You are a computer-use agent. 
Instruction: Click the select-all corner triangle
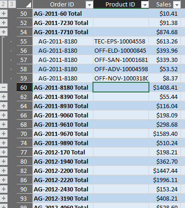tap(25, 4)
